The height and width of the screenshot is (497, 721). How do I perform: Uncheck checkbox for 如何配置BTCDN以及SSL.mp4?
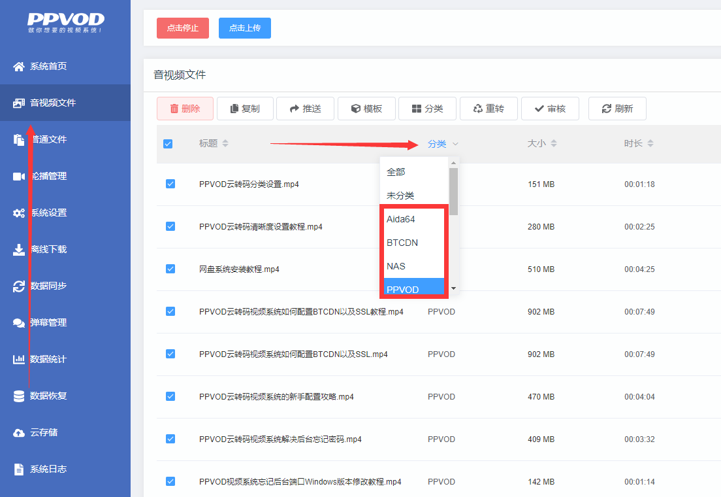[170, 354]
